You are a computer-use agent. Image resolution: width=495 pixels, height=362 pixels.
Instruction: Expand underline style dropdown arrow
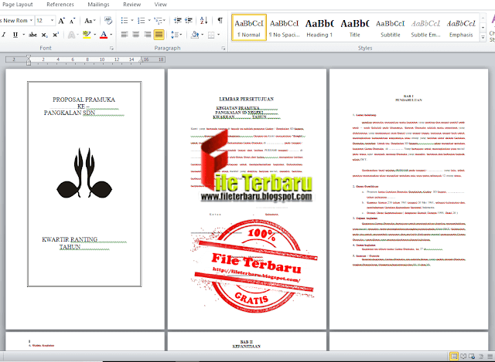coord(24,35)
